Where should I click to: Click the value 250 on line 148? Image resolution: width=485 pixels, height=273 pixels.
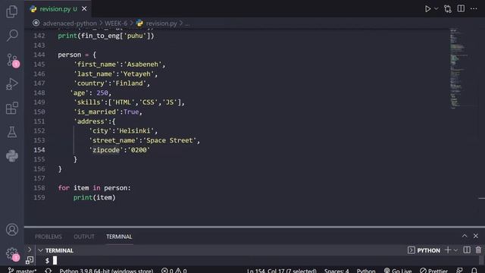tap(102, 93)
